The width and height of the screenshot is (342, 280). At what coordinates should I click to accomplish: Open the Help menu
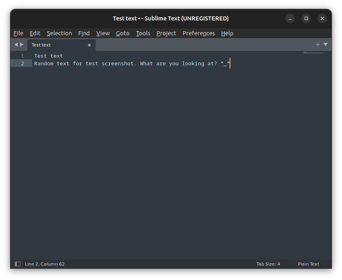tap(227, 33)
